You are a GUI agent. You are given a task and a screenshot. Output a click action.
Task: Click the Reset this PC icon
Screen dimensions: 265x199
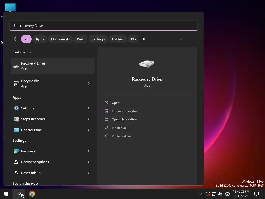(16, 173)
